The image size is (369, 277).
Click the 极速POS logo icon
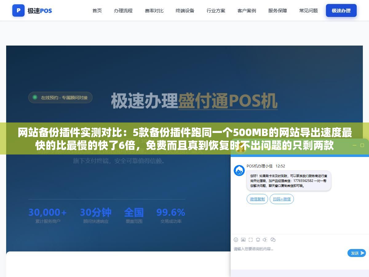point(18,10)
